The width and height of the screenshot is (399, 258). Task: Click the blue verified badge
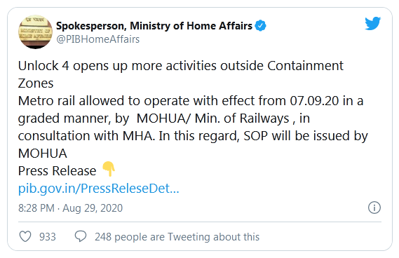(260, 25)
